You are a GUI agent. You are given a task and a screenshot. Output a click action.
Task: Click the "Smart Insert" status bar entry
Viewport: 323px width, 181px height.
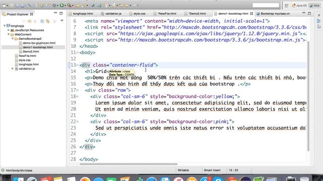pyautogui.click(x=212, y=170)
